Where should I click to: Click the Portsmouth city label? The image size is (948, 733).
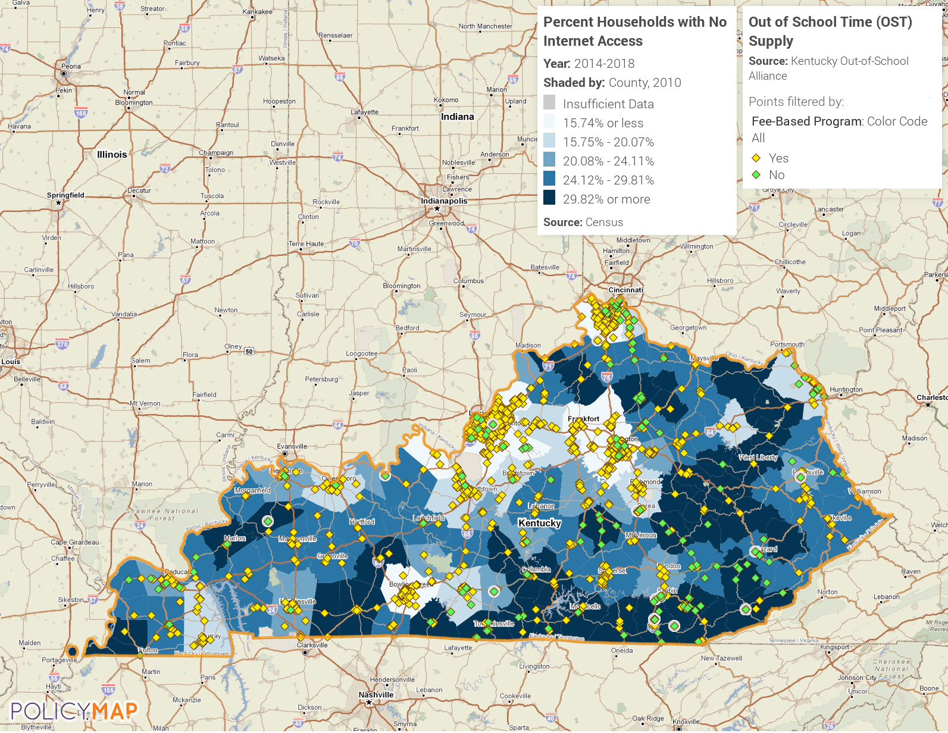click(787, 344)
